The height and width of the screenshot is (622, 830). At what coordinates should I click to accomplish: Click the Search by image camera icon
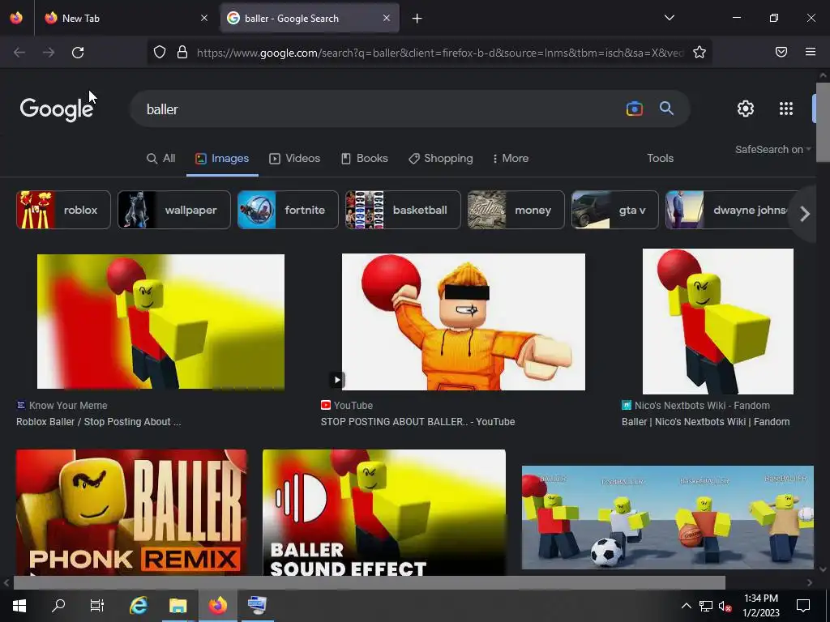click(x=634, y=109)
